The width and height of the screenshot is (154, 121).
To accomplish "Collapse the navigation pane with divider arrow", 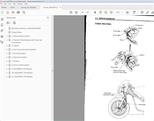I will [x=53, y=71].
